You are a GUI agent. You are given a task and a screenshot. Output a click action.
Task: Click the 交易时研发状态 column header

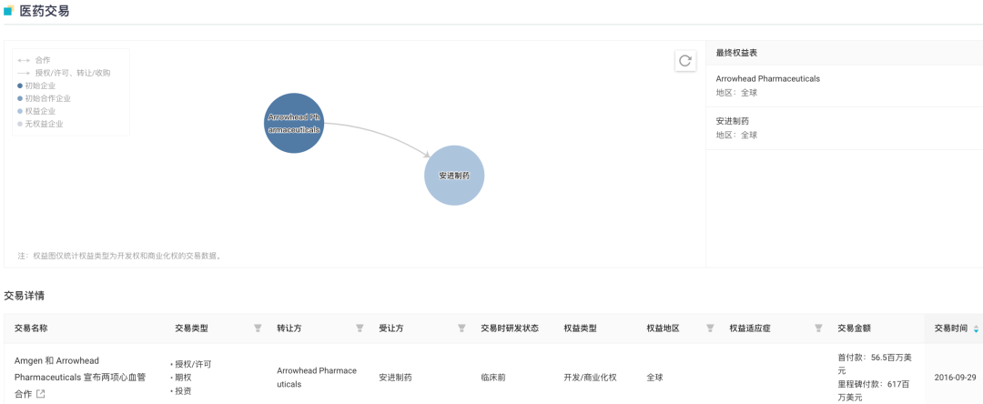pos(510,328)
